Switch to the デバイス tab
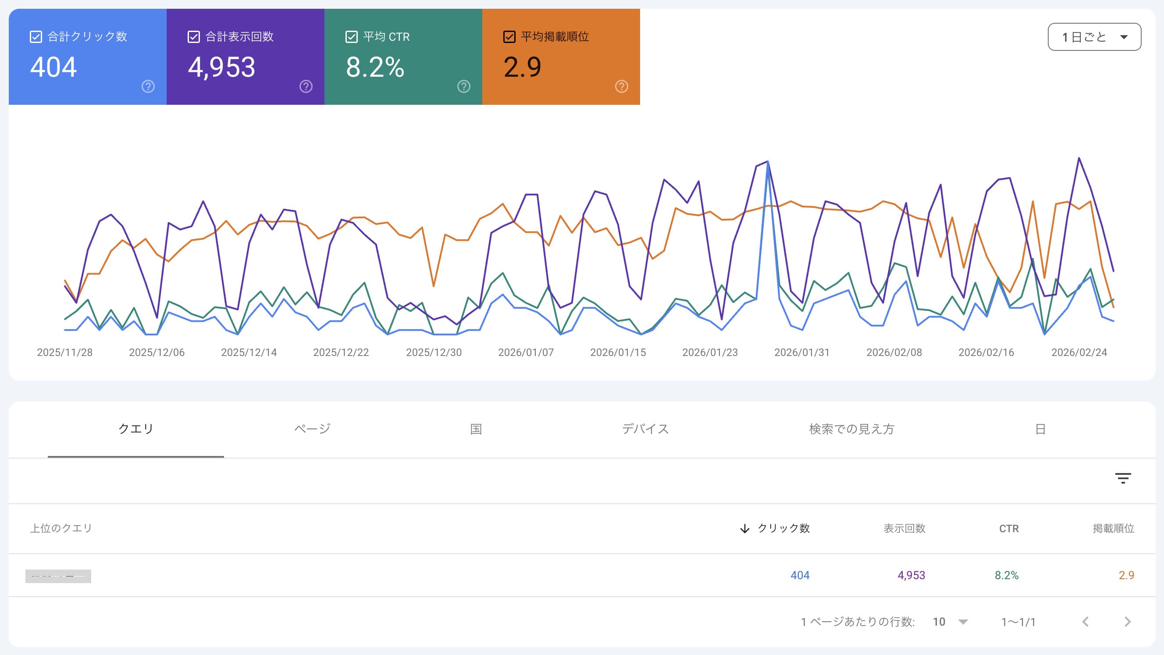 click(645, 429)
